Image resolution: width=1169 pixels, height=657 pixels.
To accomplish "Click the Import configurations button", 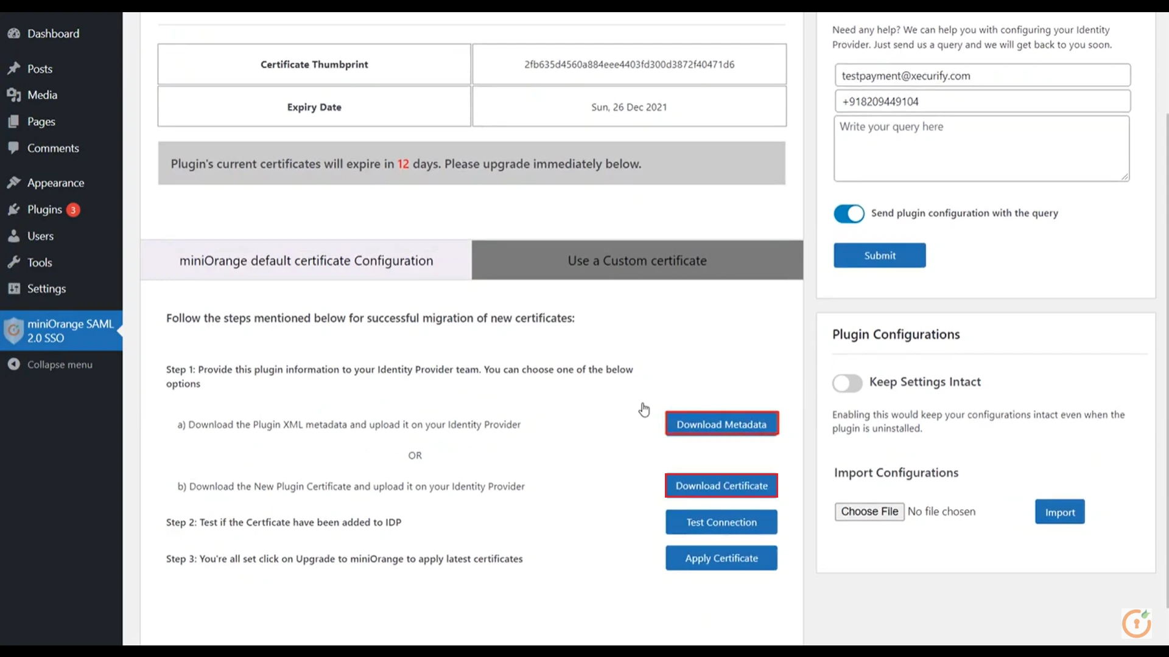I will [x=1060, y=512].
